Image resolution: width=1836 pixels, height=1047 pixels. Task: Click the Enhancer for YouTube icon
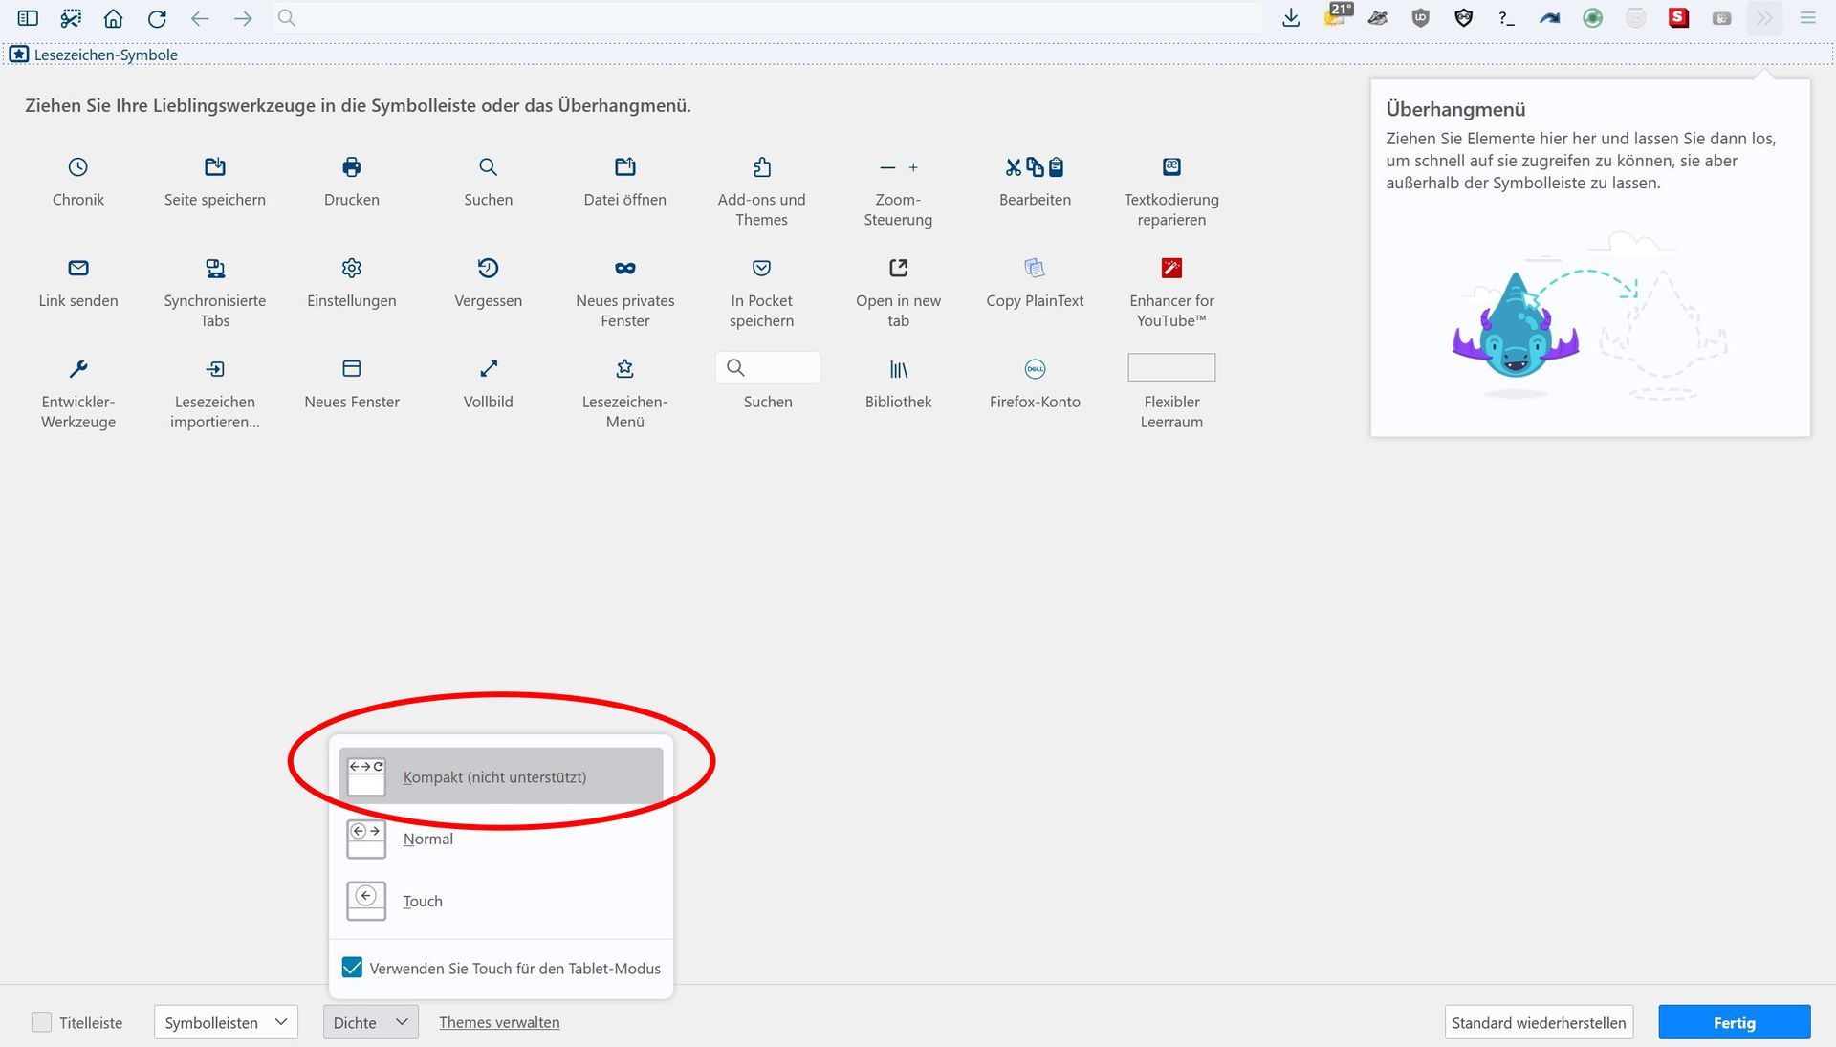pyautogui.click(x=1171, y=268)
